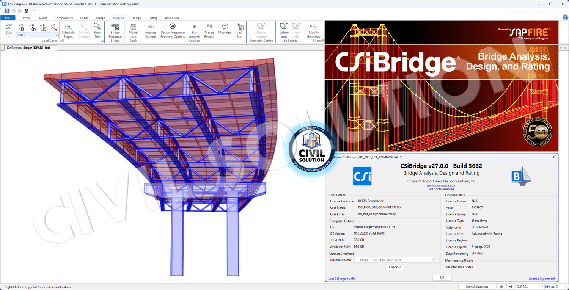Switch to the Home ribbon tab
Image resolution: width=569 pixels, height=290 pixels.
tap(26, 18)
